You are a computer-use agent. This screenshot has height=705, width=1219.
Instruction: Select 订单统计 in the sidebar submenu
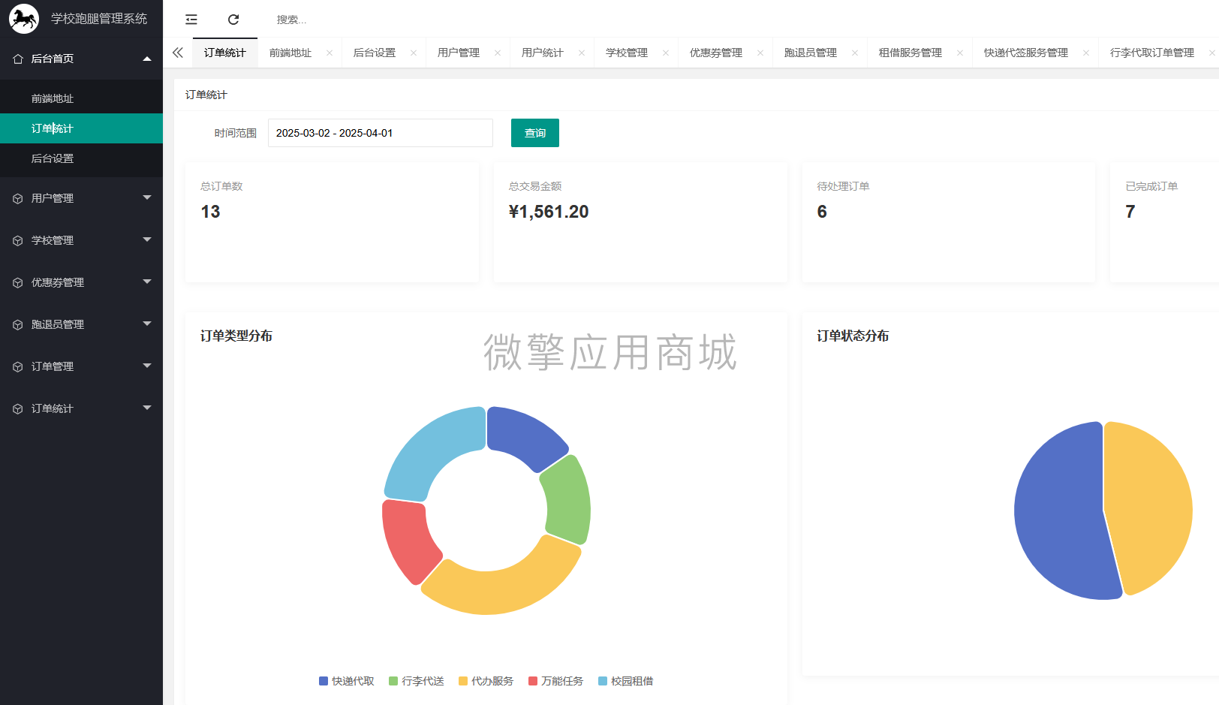point(81,128)
